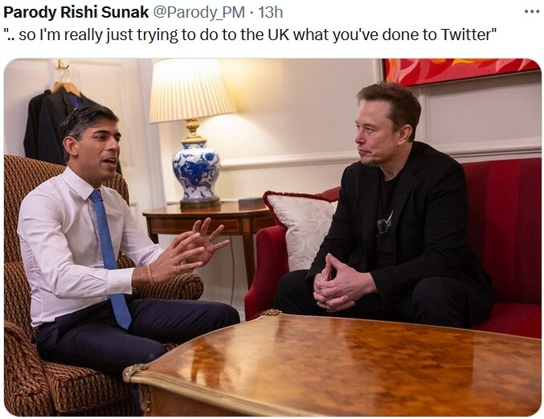Screen dimensions: 544x419
Task: Click the red abstract painting on the wall
Action: (462, 71)
